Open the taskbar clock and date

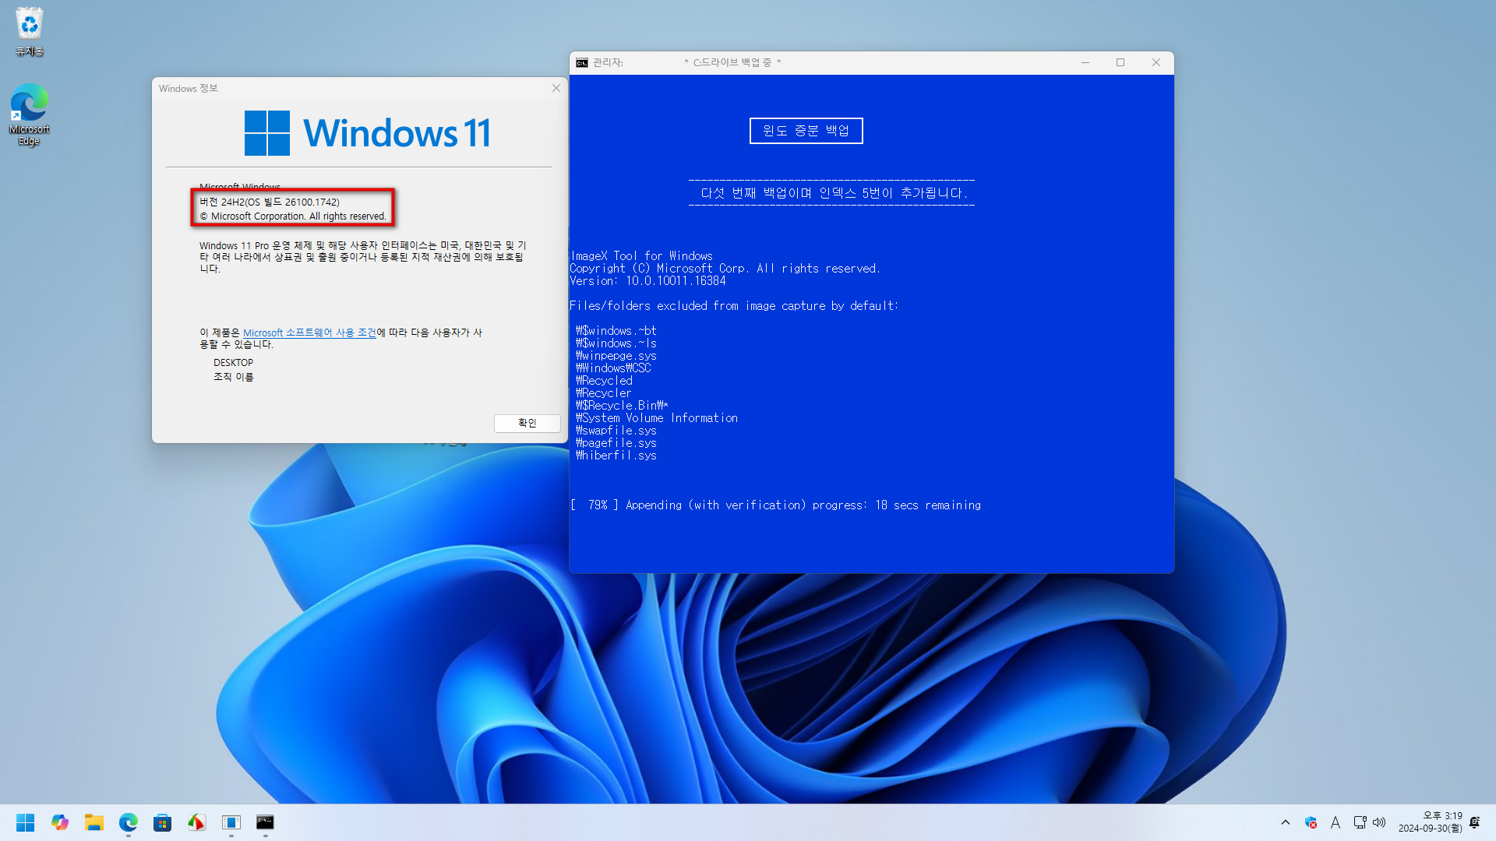(1430, 822)
